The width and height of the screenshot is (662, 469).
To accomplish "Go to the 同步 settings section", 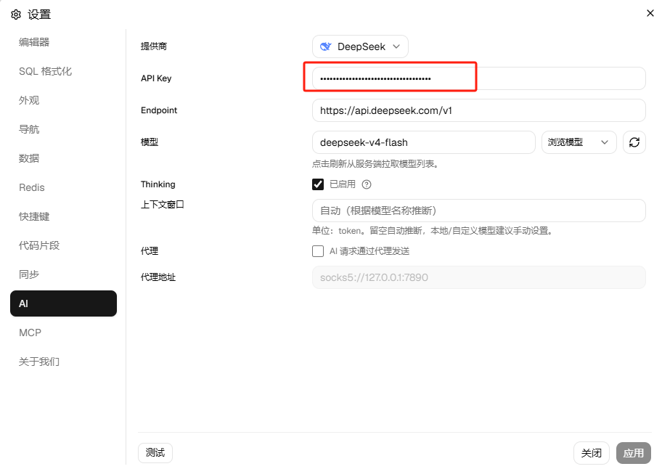I will (63, 274).
